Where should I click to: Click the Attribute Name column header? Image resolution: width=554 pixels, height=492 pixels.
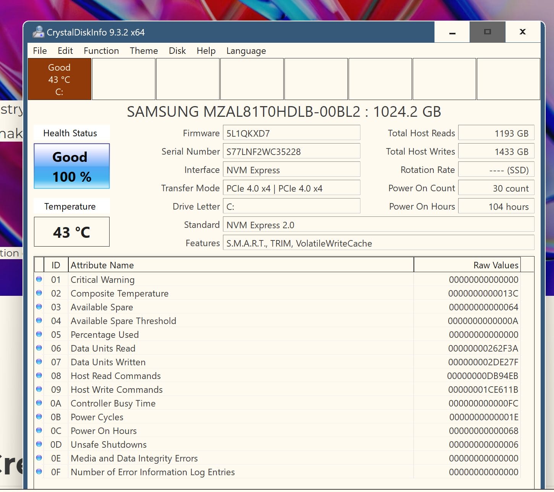(x=241, y=265)
